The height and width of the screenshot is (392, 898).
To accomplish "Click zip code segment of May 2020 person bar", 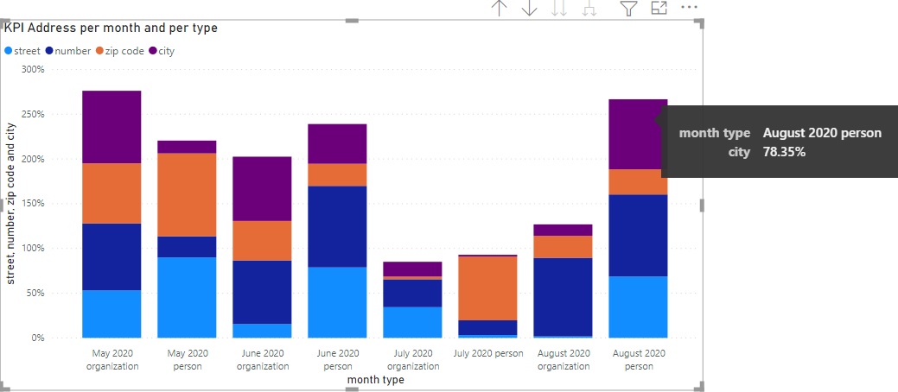I will click(x=187, y=194).
